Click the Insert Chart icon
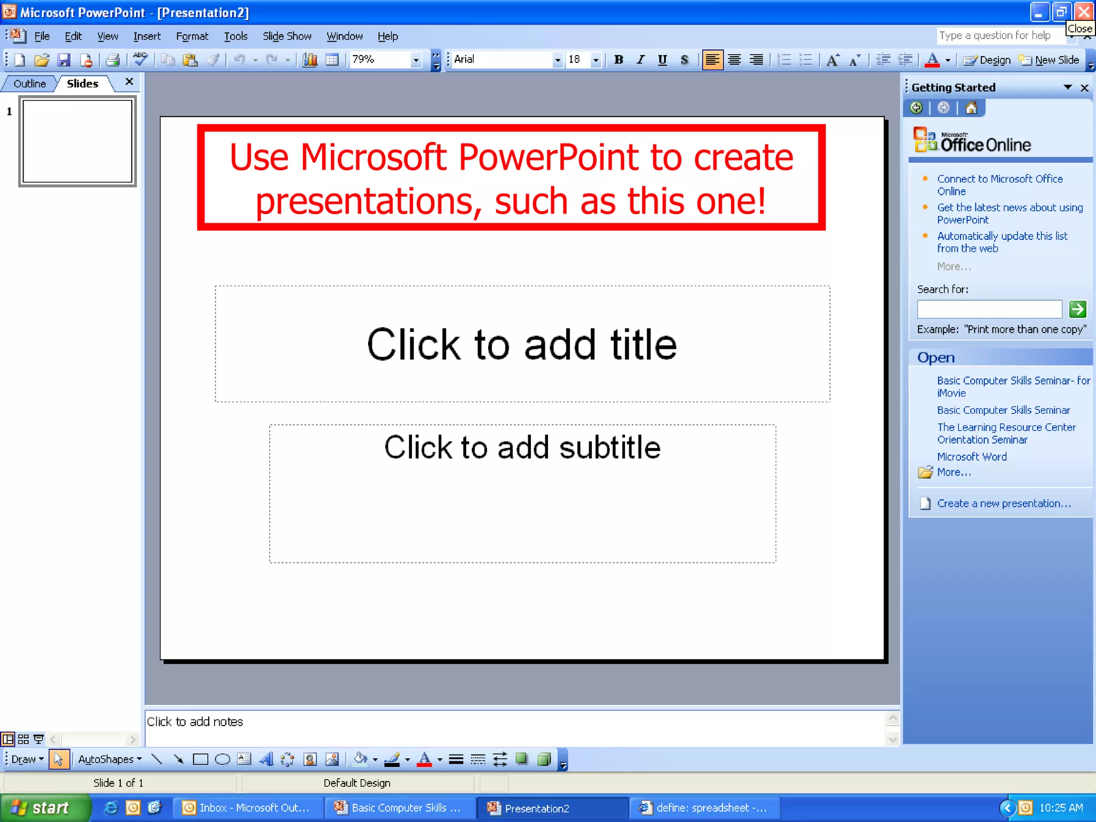This screenshot has width=1096, height=822. pyautogui.click(x=310, y=60)
